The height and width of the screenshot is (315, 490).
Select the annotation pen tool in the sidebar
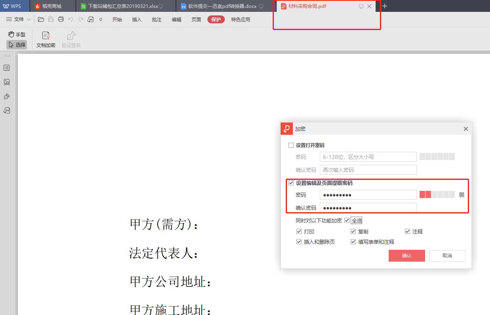[7, 96]
